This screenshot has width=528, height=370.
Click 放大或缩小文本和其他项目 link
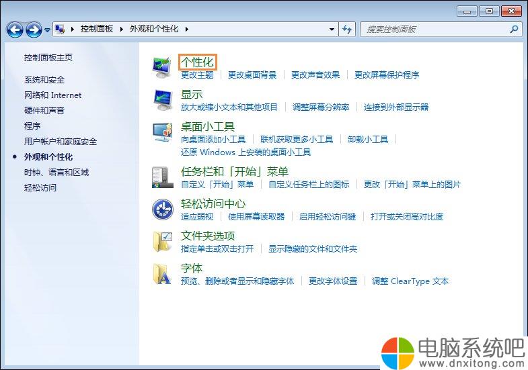coord(229,107)
